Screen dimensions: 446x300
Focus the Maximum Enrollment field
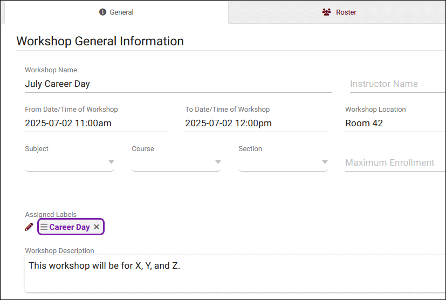(x=395, y=162)
